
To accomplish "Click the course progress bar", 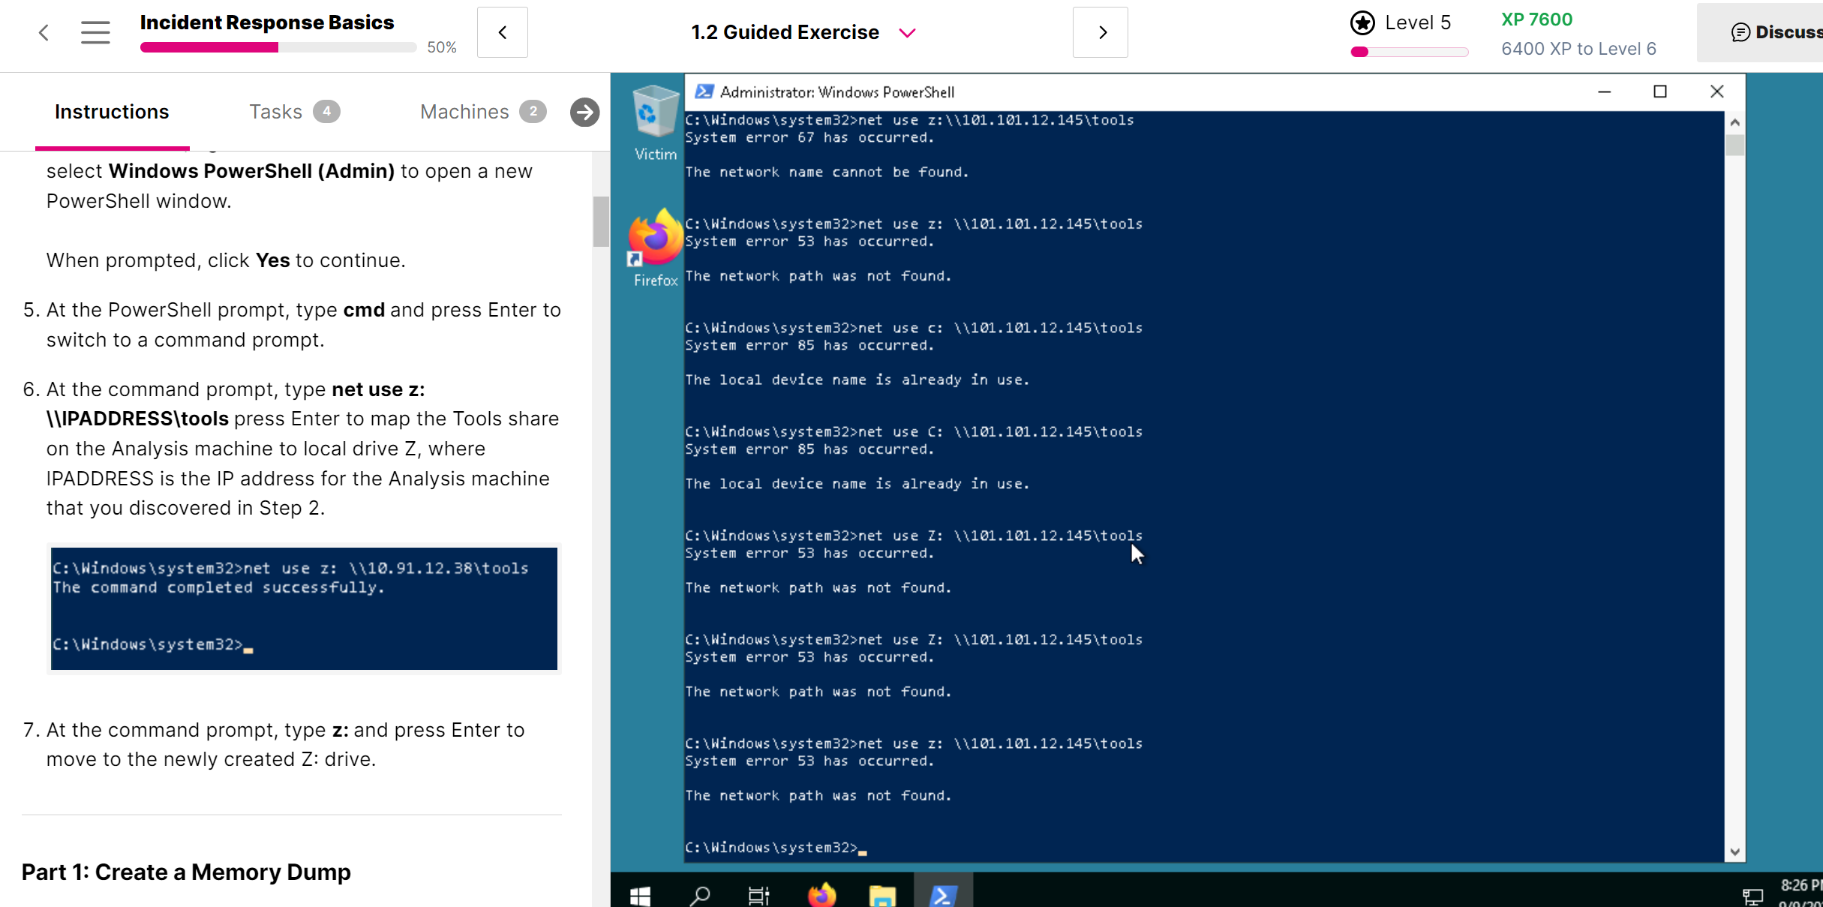I will tap(278, 47).
